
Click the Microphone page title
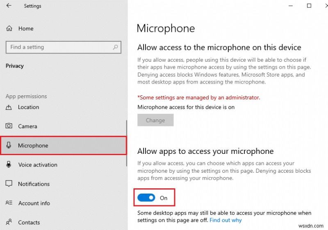[x=166, y=28]
